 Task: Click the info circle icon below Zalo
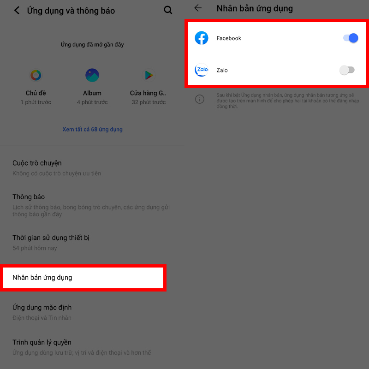pyautogui.click(x=200, y=99)
